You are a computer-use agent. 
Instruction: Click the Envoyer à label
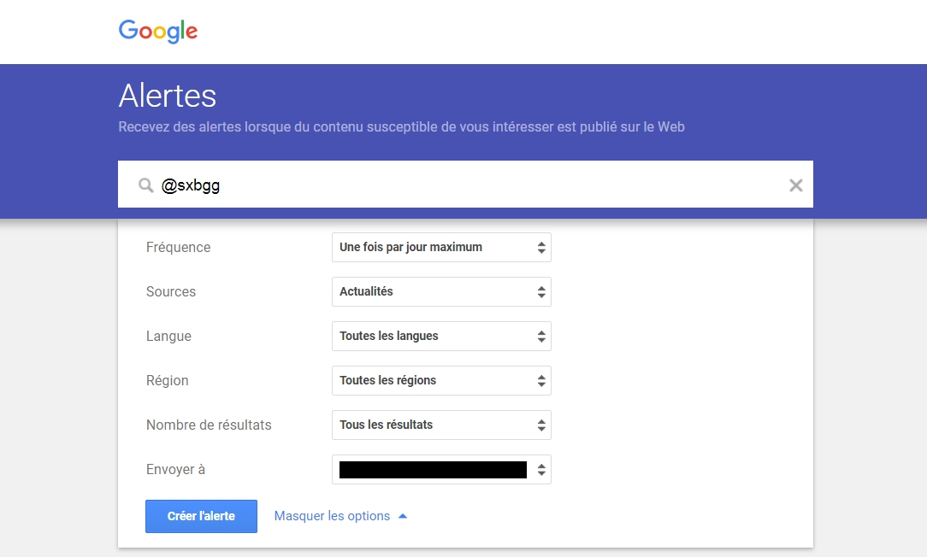click(175, 470)
